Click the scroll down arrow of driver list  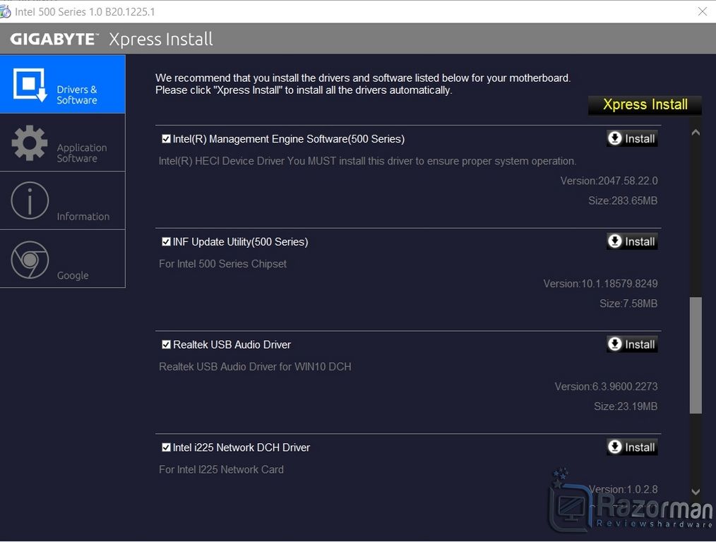(x=696, y=491)
